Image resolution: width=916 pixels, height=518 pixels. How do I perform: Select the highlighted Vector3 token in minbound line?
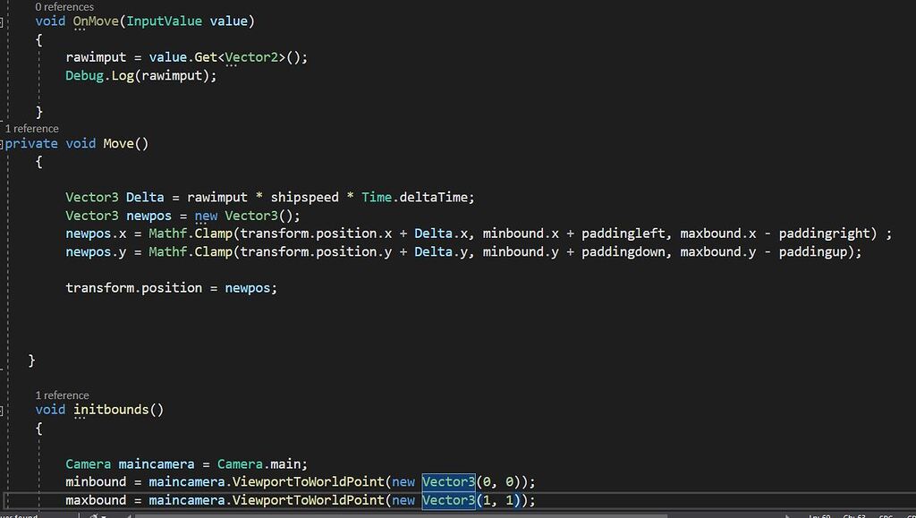pos(448,481)
